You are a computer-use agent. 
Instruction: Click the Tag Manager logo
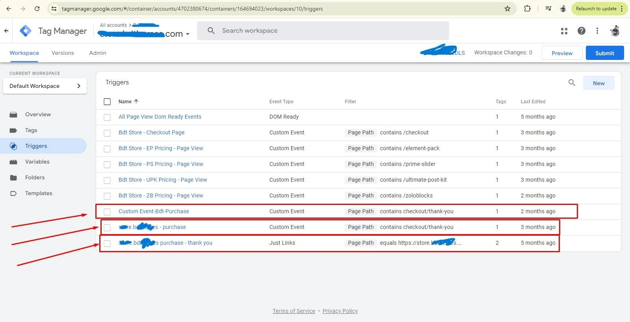pos(26,31)
